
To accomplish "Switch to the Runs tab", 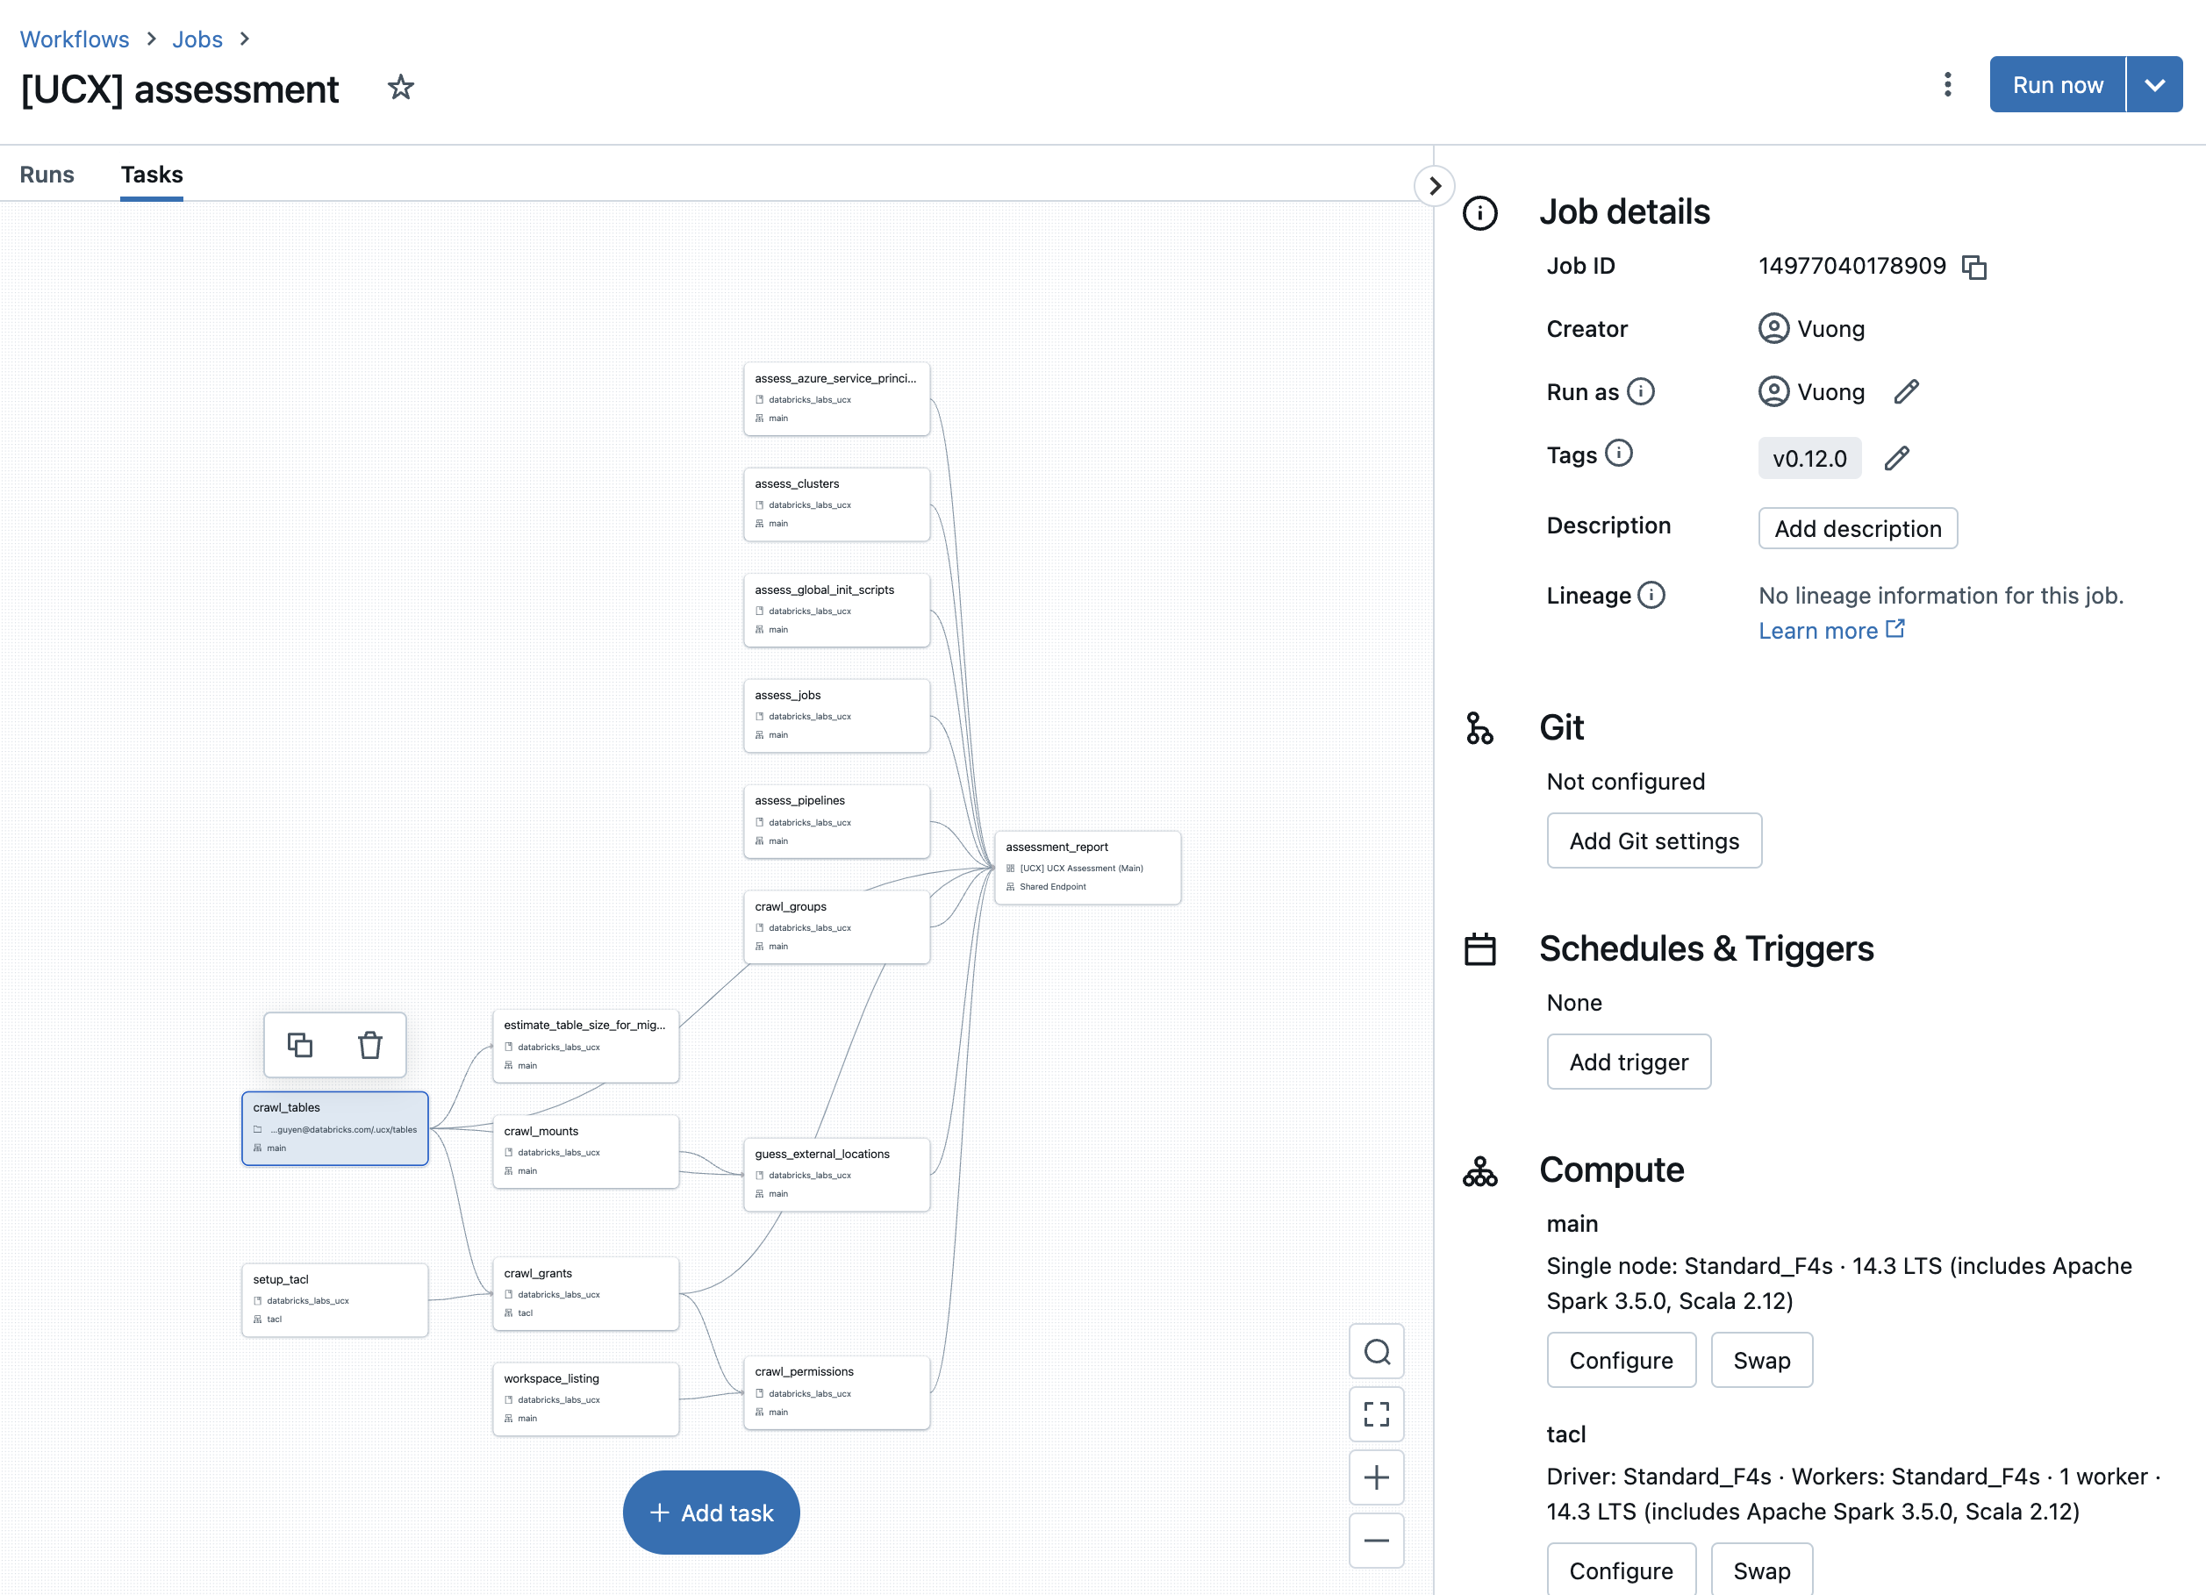I will pyautogui.click(x=47, y=174).
